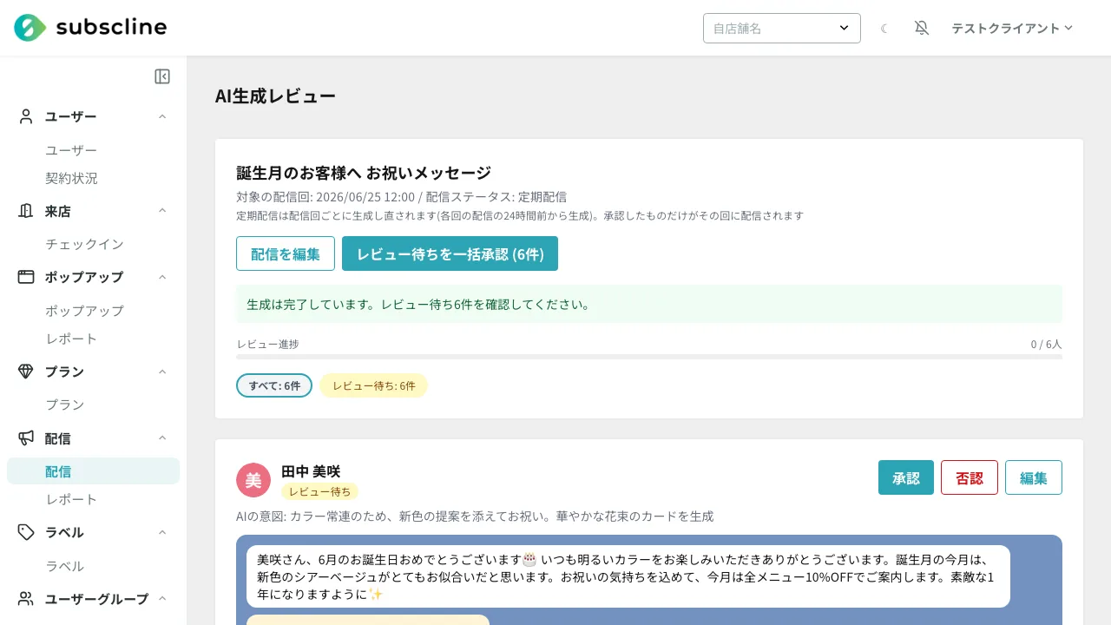Collapse the ユーザーグループ section chevron
The image size is (1111, 625).
click(162, 598)
